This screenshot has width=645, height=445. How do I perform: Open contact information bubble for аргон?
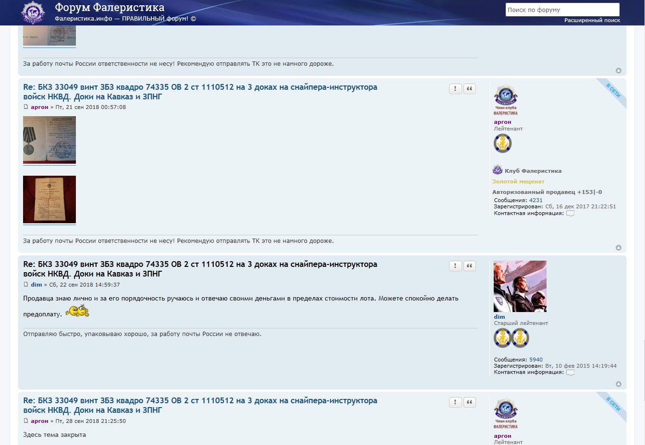[570, 214]
